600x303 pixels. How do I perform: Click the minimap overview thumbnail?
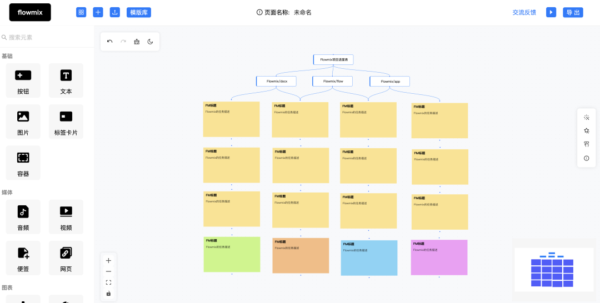(x=554, y=270)
